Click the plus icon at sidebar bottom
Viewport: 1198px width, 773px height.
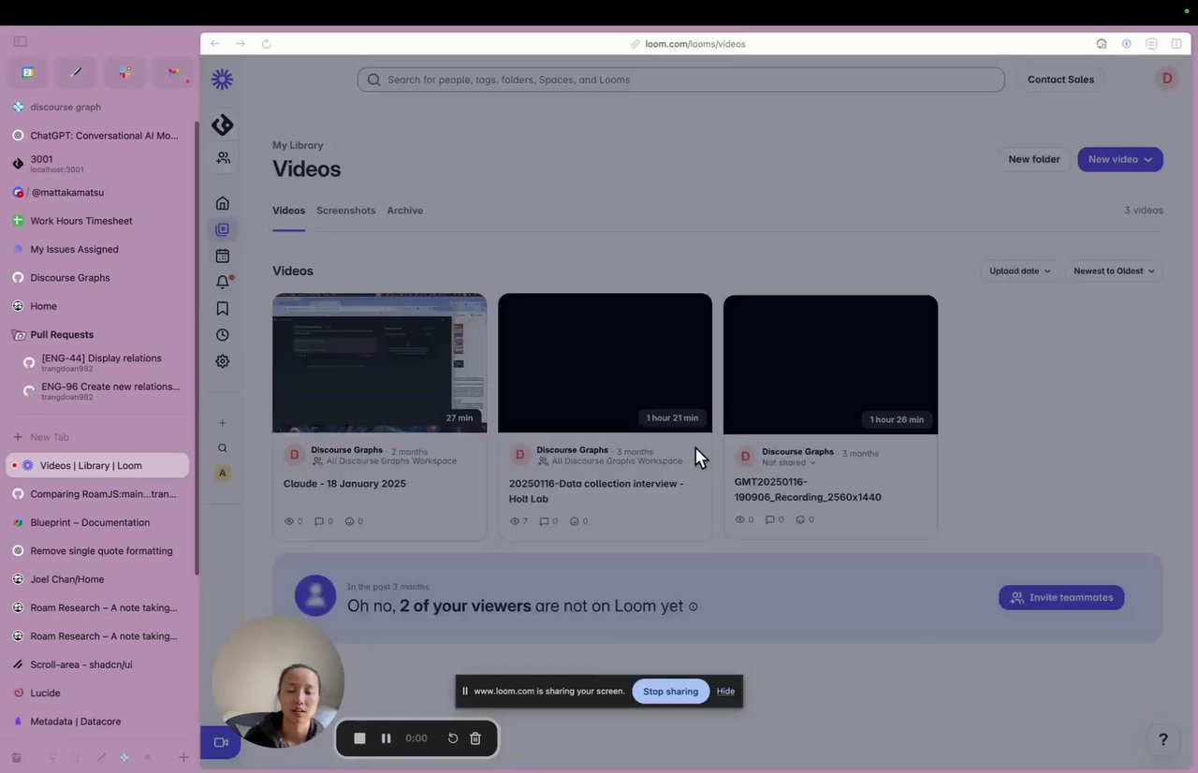point(183,757)
